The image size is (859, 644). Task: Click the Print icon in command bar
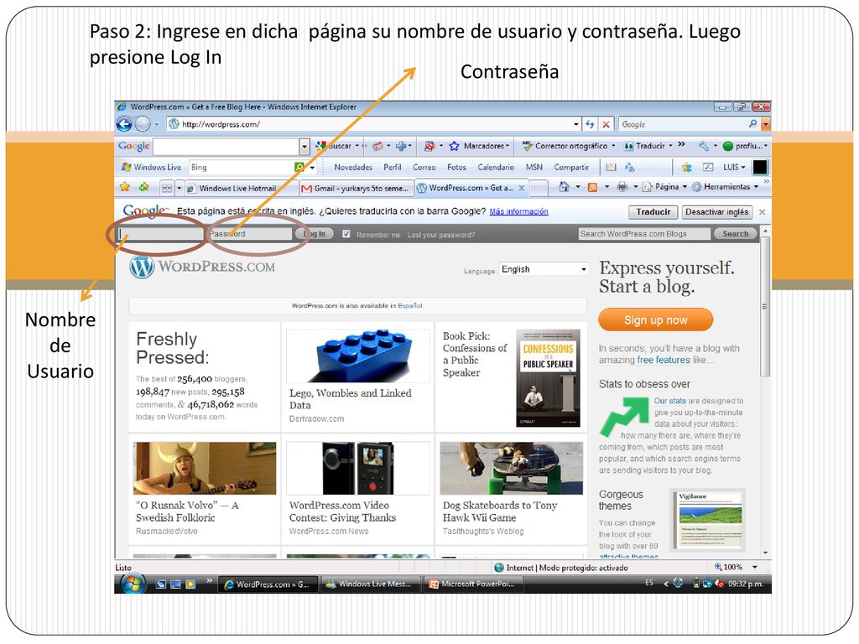622,187
